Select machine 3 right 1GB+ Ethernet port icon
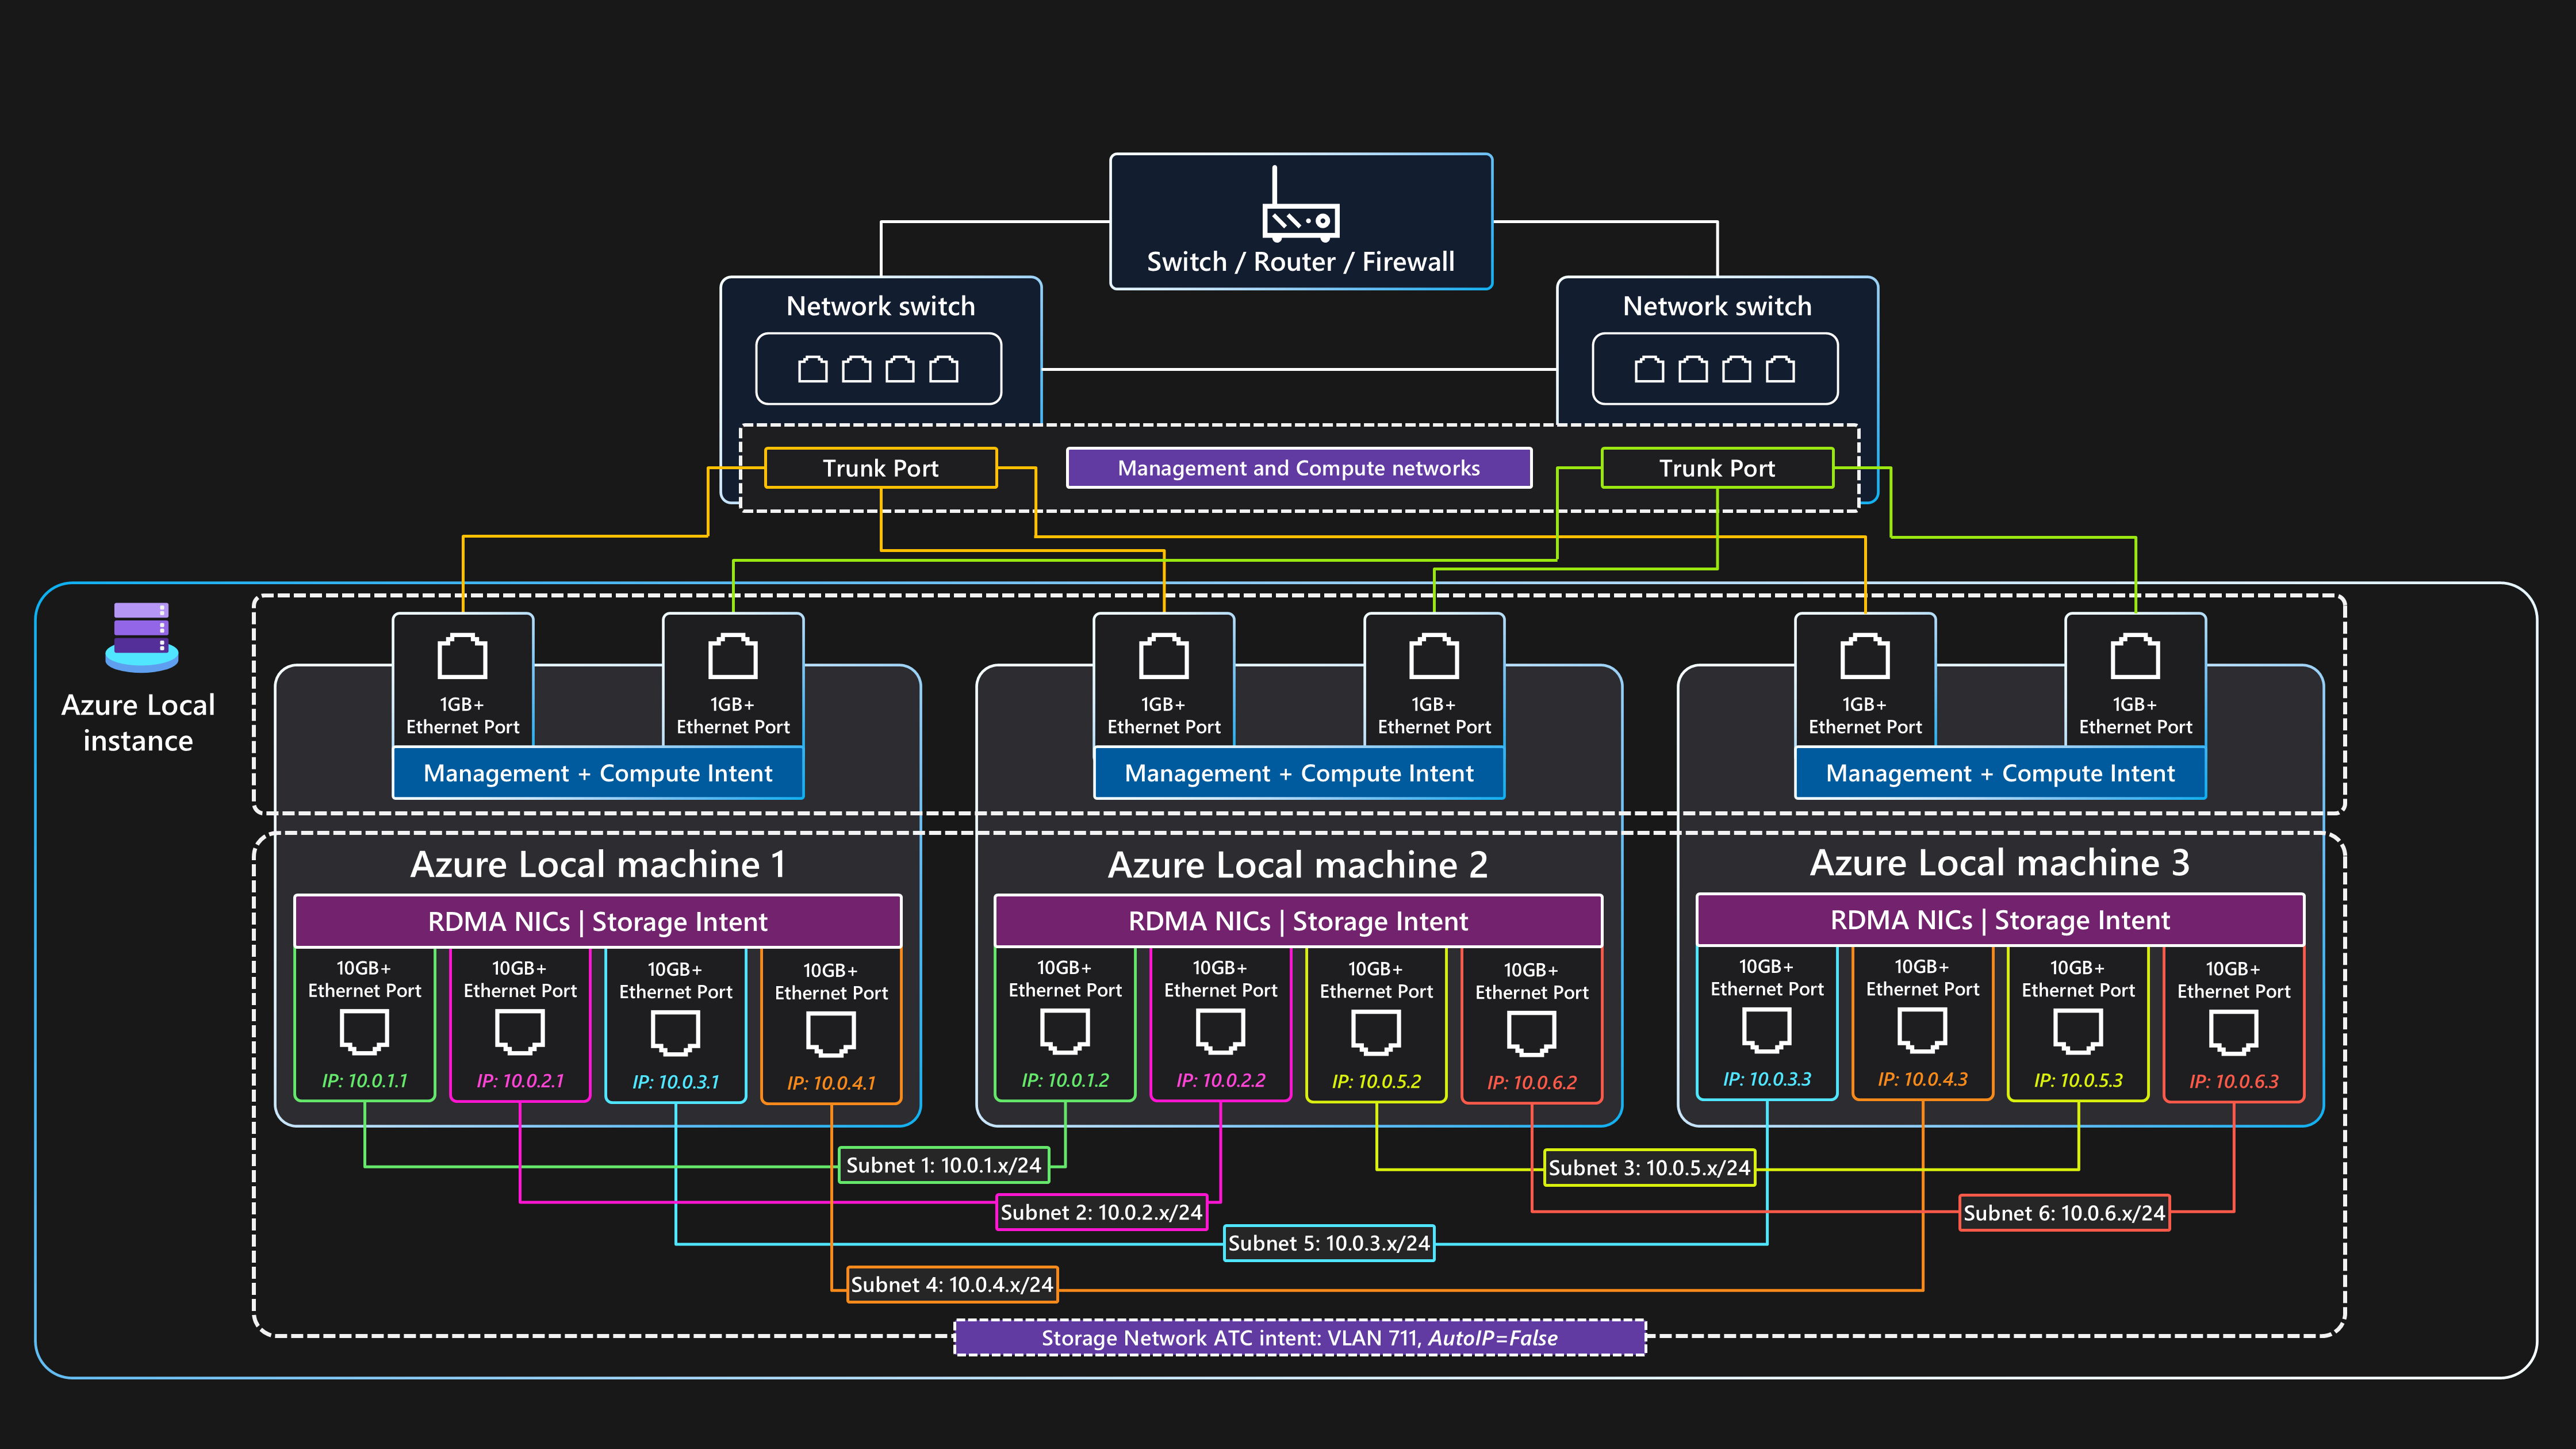2576x1449 pixels. tap(2135, 657)
